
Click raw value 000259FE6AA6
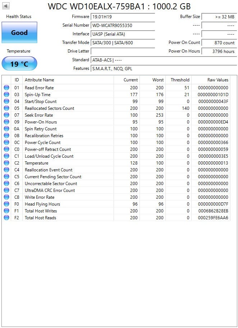(213, 218)
